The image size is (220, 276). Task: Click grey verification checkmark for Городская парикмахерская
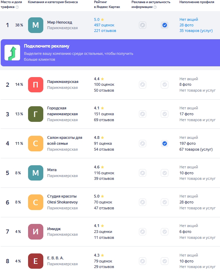tap(165, 114)
